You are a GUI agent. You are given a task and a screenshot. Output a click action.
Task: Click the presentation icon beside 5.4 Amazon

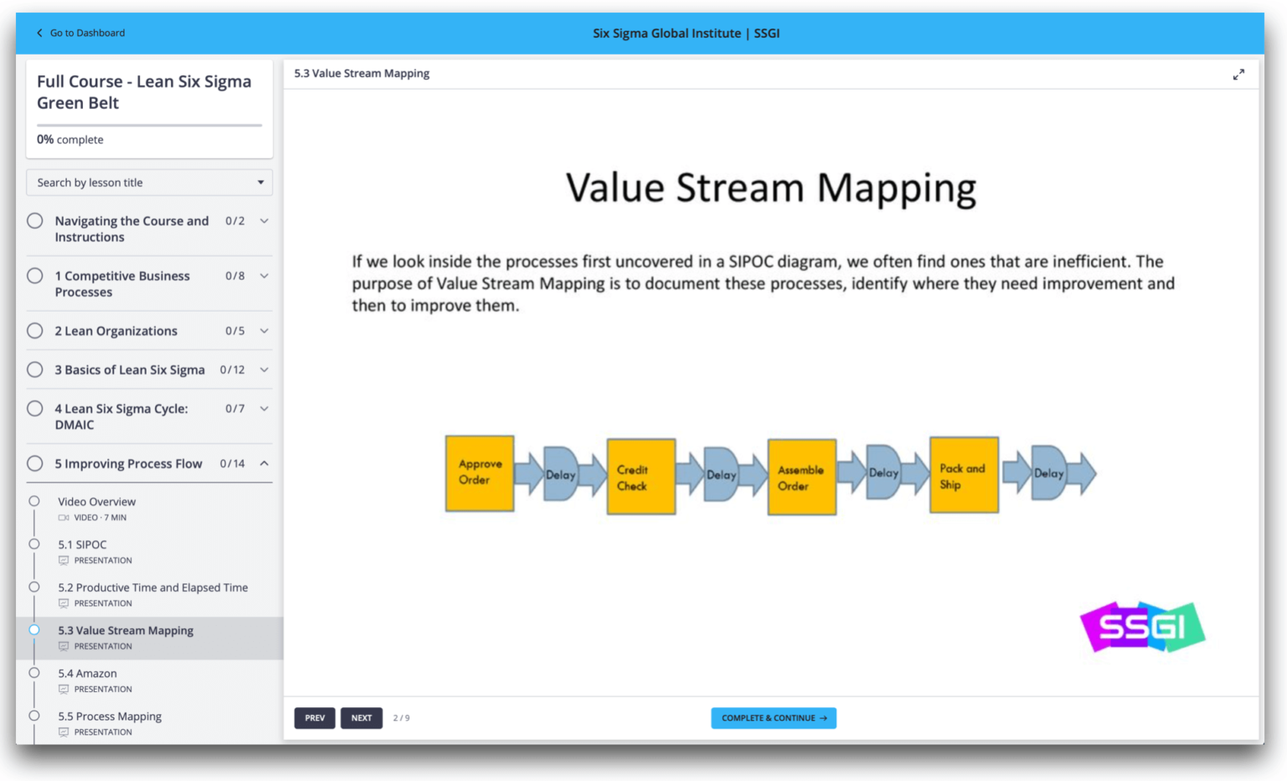(x=64, y=689)
